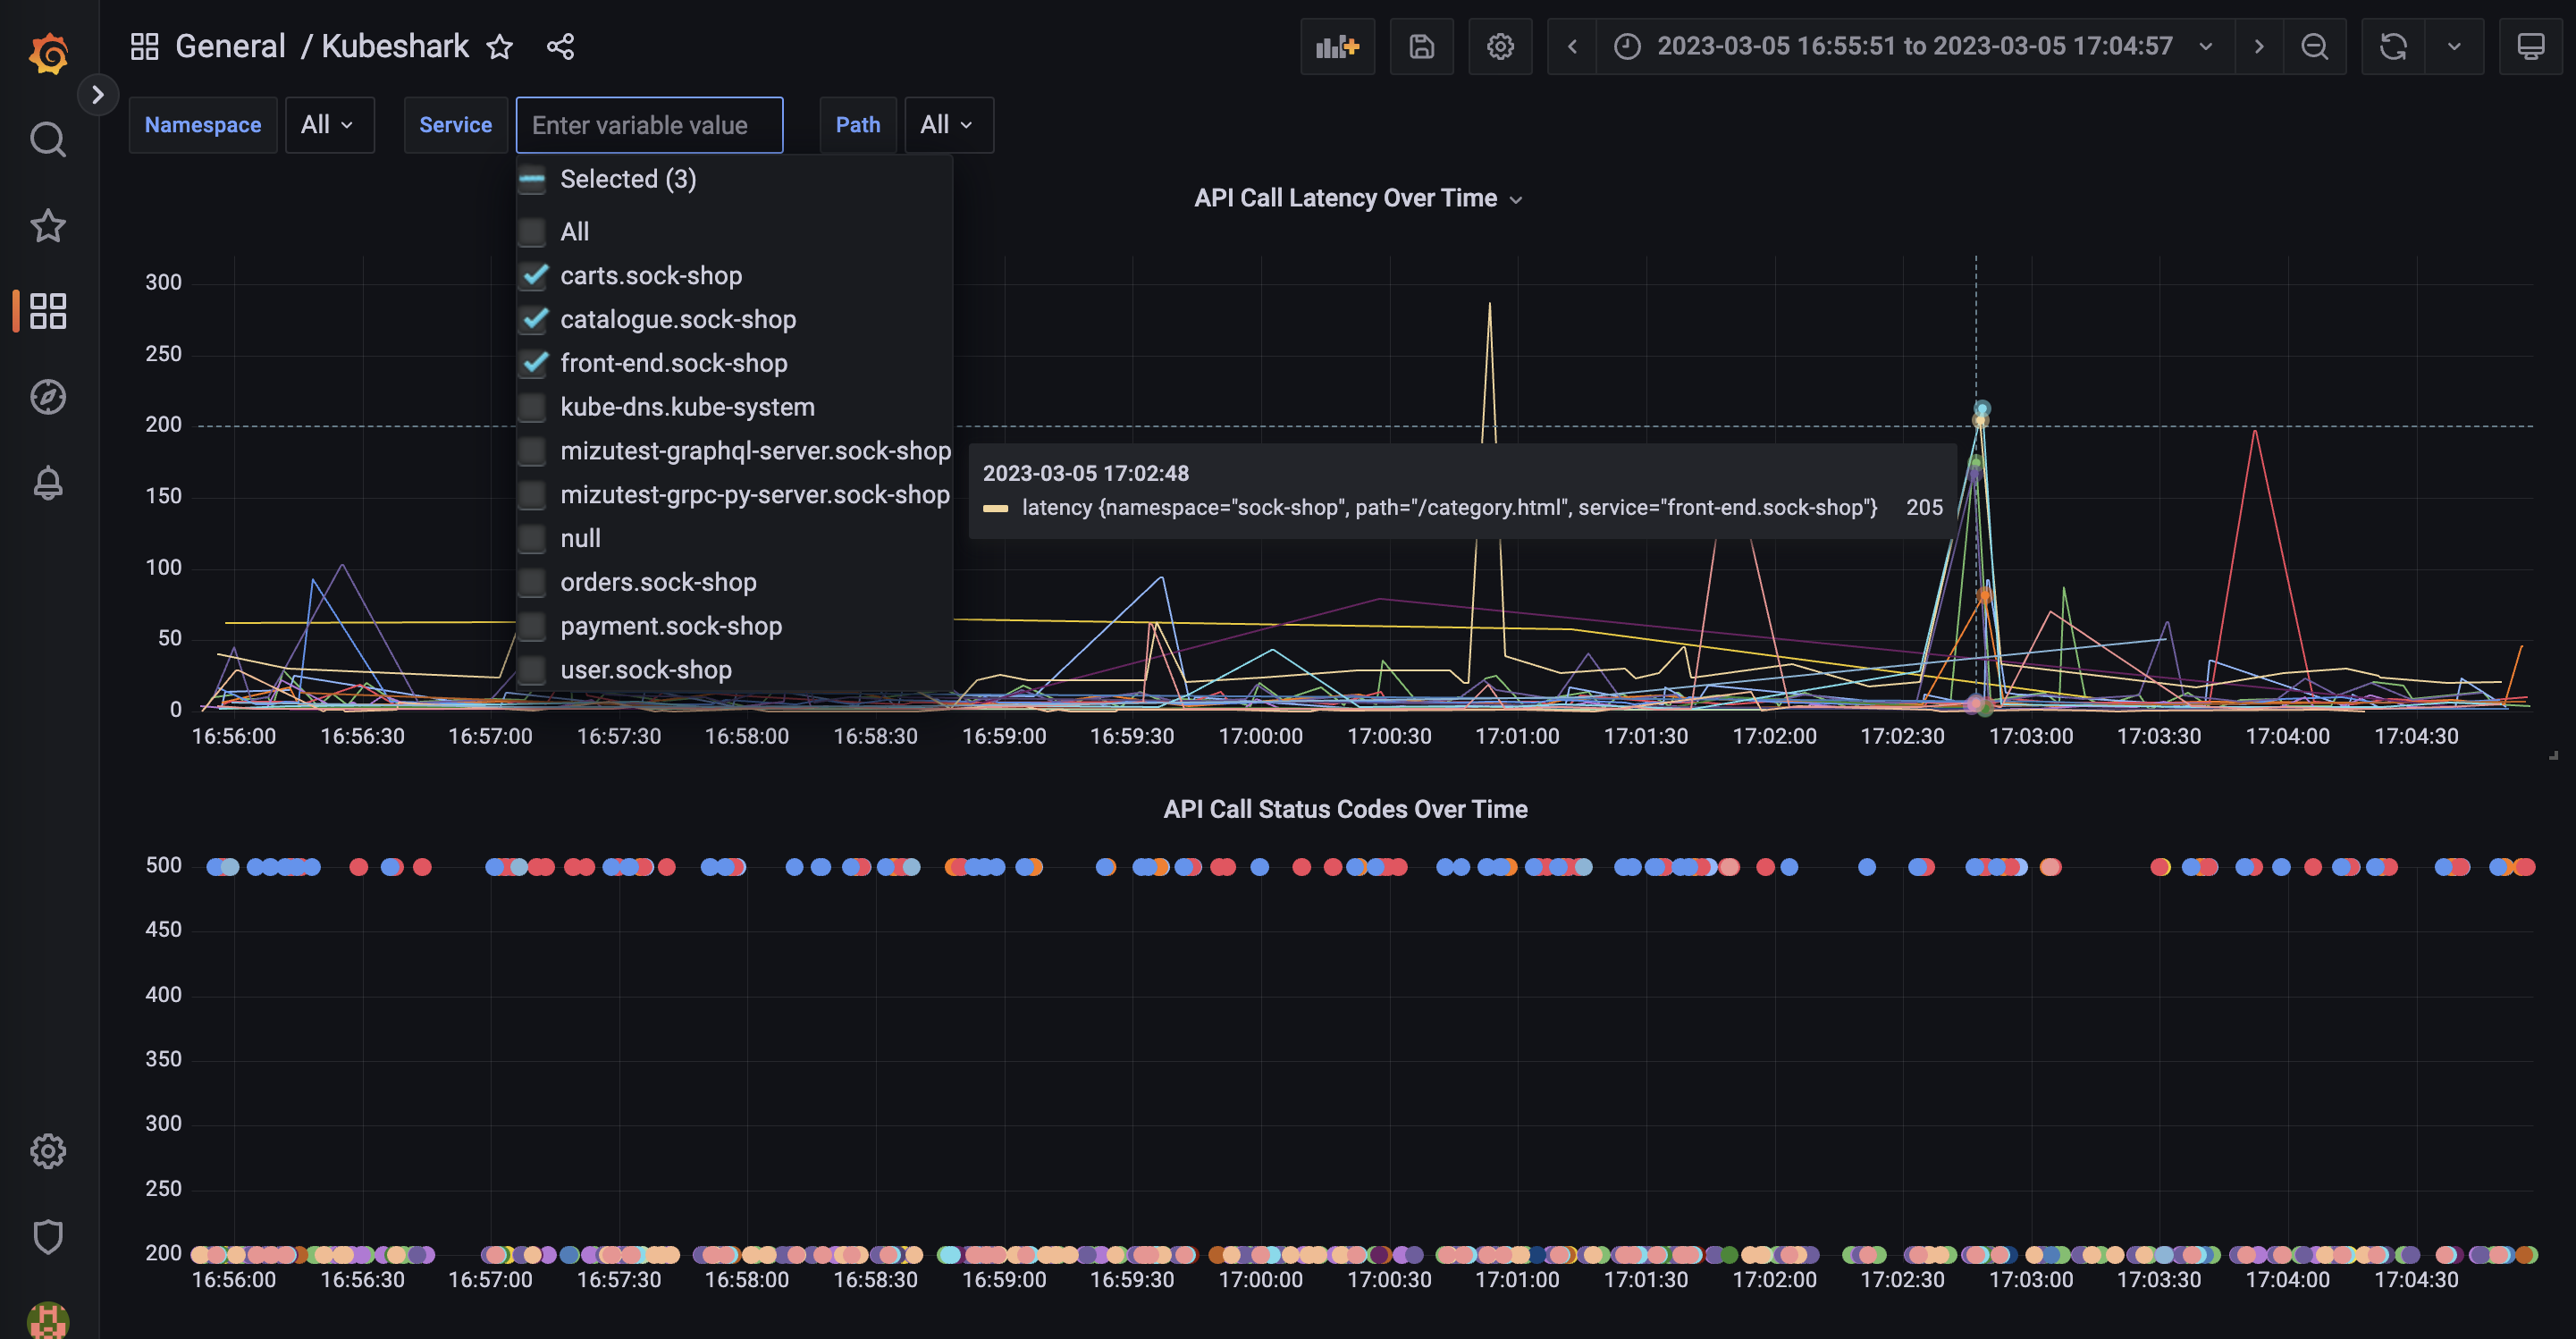
Task: Open the Search icon in the sidebar
Action: point(47,139)
